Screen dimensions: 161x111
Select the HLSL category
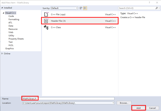[x=11, y=45]
